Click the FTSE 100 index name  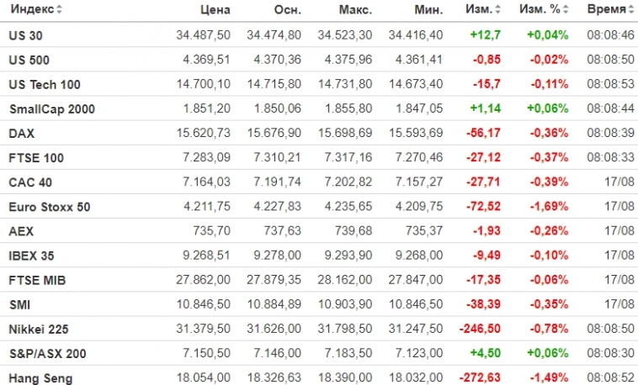coord(36,158)
